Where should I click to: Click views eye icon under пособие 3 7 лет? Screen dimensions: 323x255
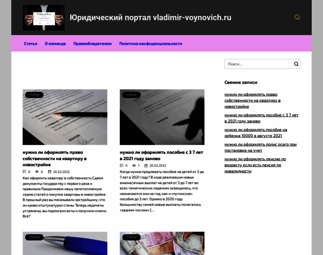click(134, 165)
